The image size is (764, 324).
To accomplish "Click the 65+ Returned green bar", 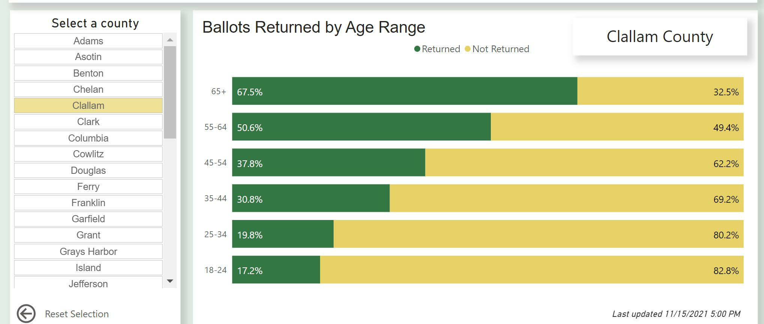I will tap(405, 91).
